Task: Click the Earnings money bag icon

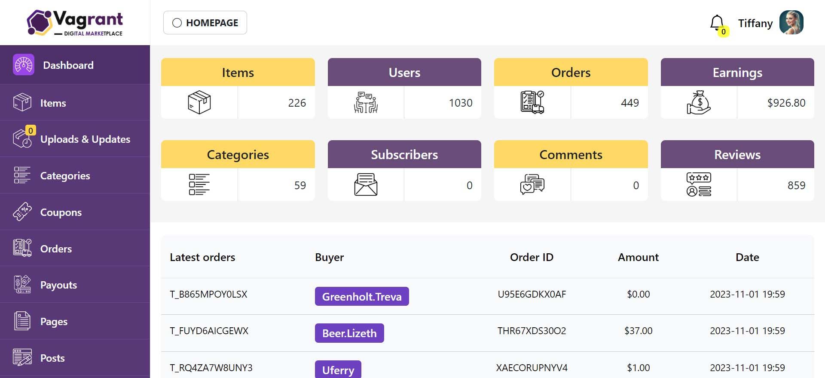Action: click(699, 102)
